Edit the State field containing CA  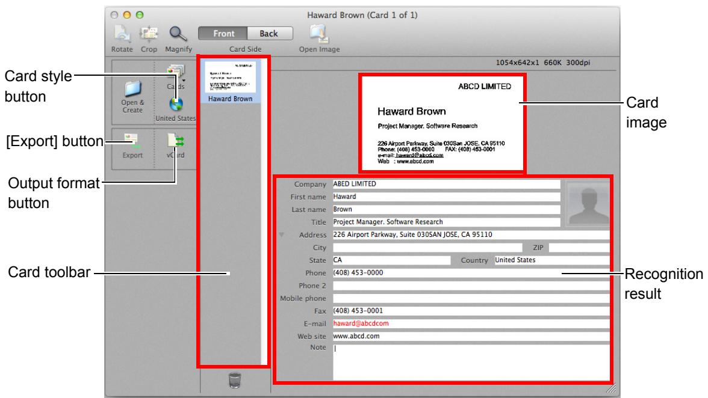pos(391,260)
